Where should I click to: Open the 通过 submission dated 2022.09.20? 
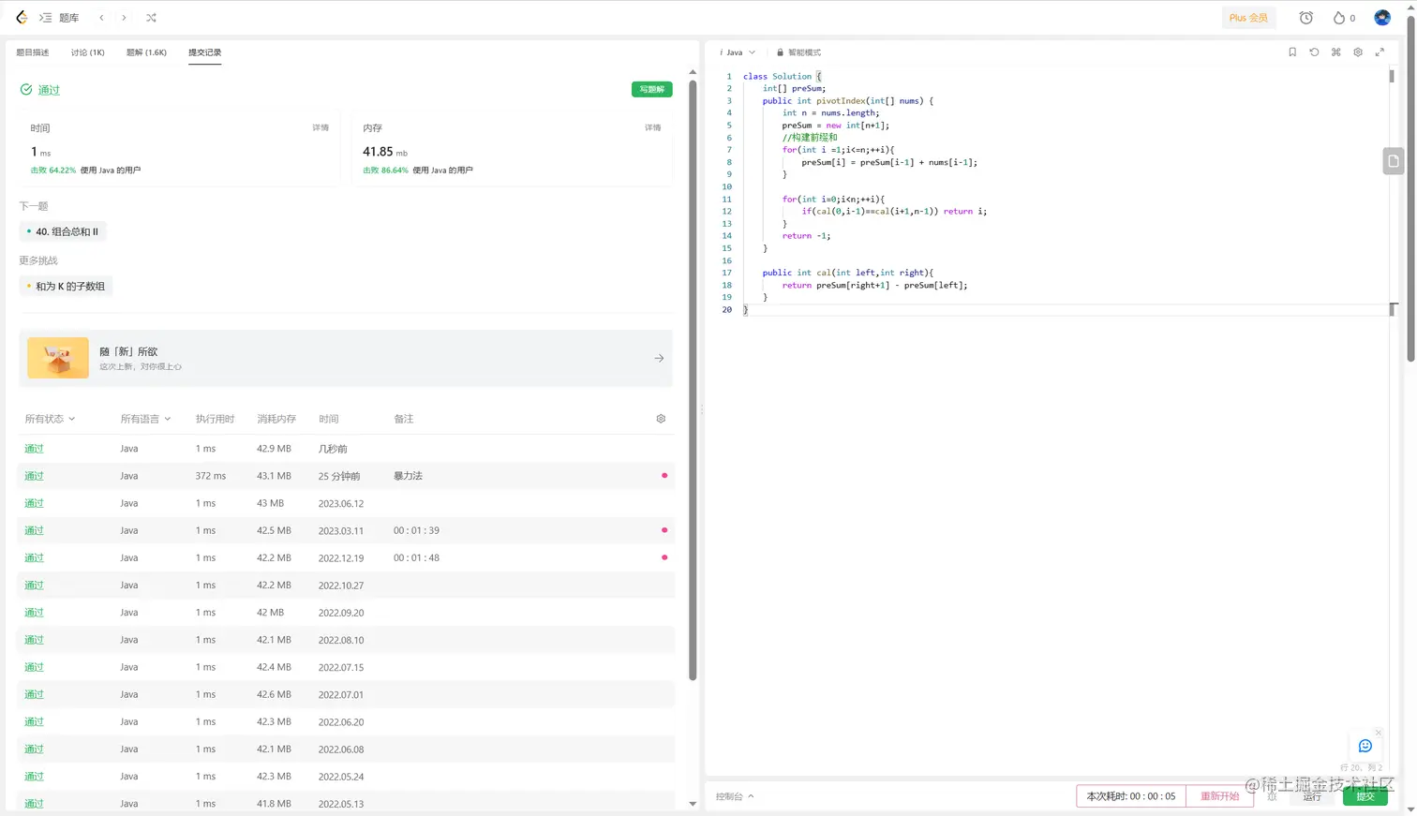[x=34, y=613]
